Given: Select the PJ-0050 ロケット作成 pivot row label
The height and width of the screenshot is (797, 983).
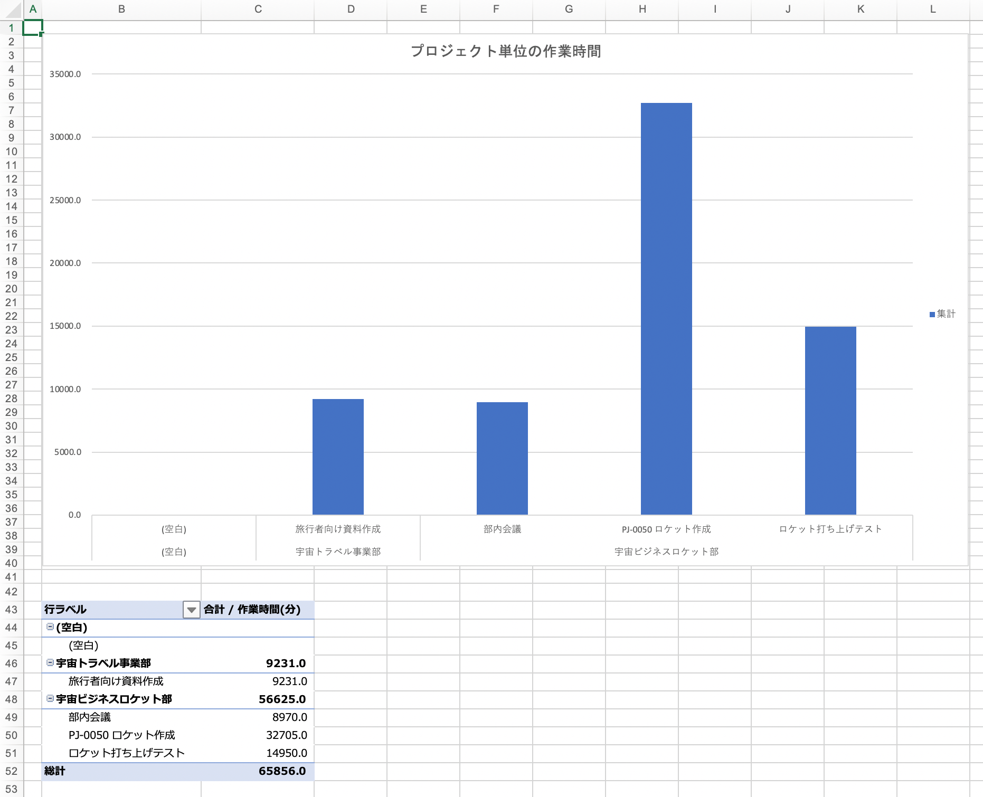Looking at the screenshot, I should pyautogui.click(x=121, y=735).
